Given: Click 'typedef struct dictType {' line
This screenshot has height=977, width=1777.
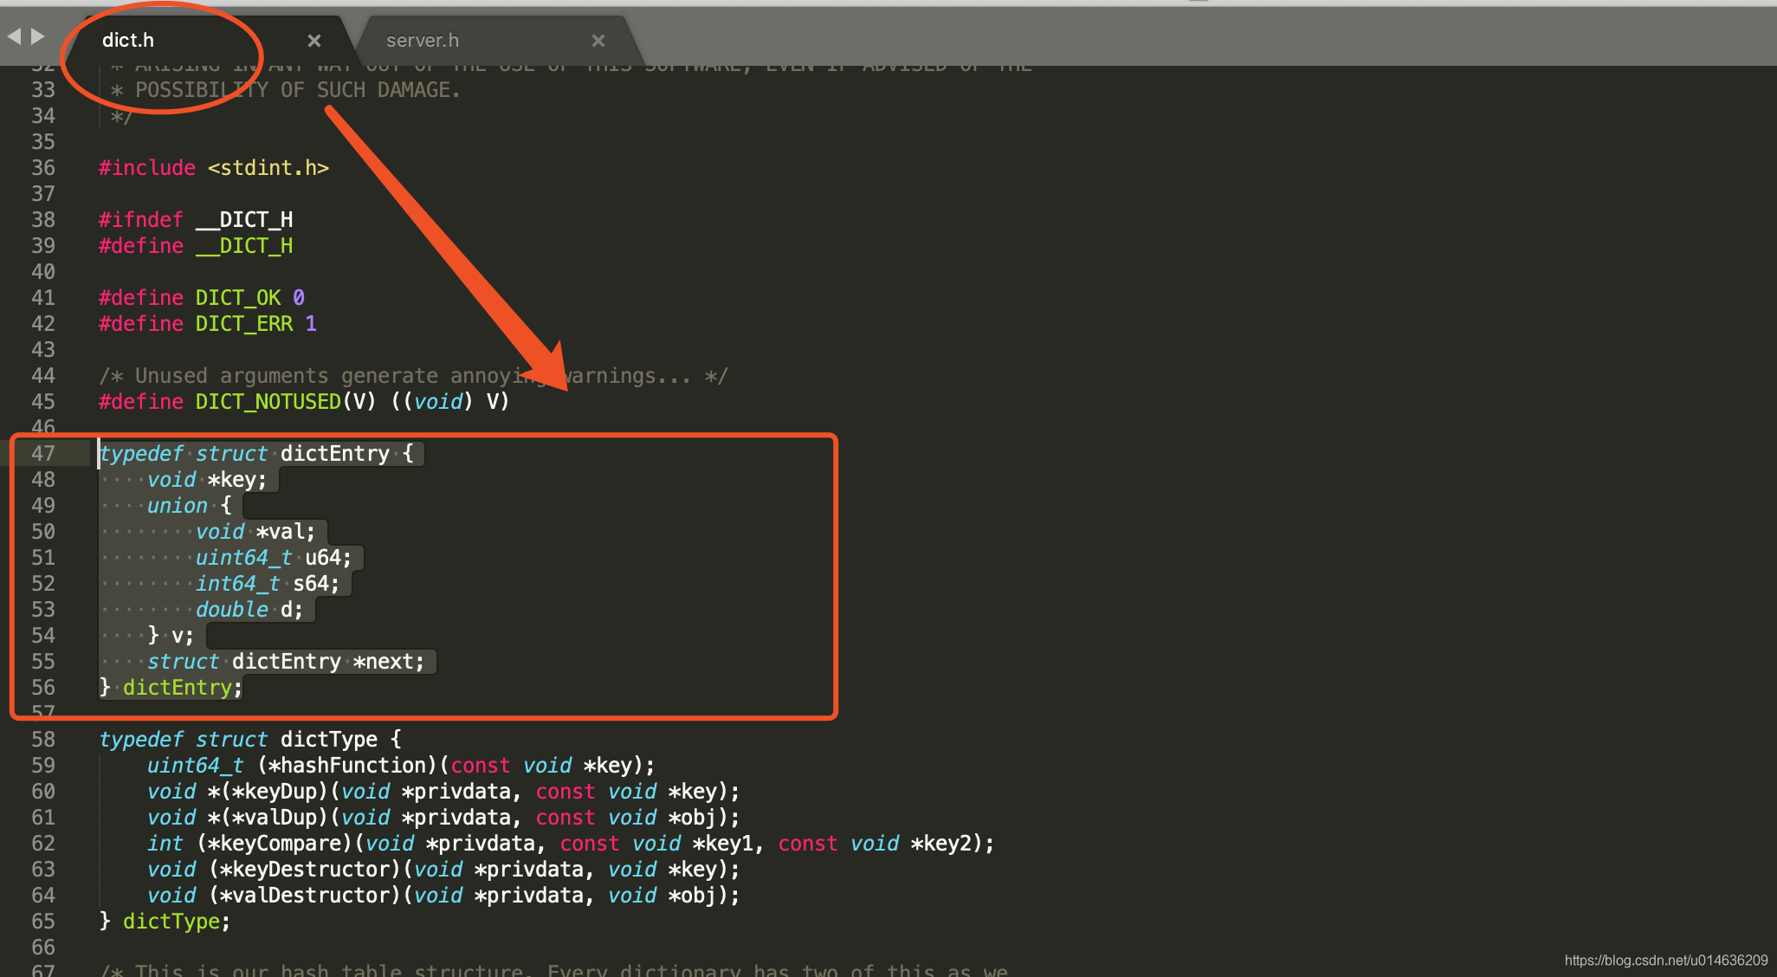Looking at the screenshot, I should [x=250, y=740].
